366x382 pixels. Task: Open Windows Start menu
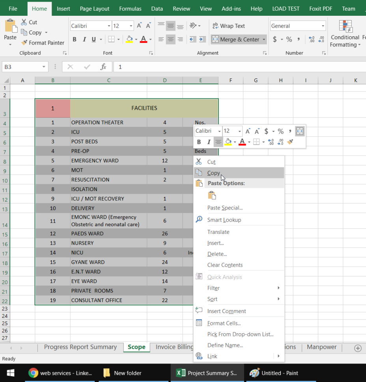11,373
